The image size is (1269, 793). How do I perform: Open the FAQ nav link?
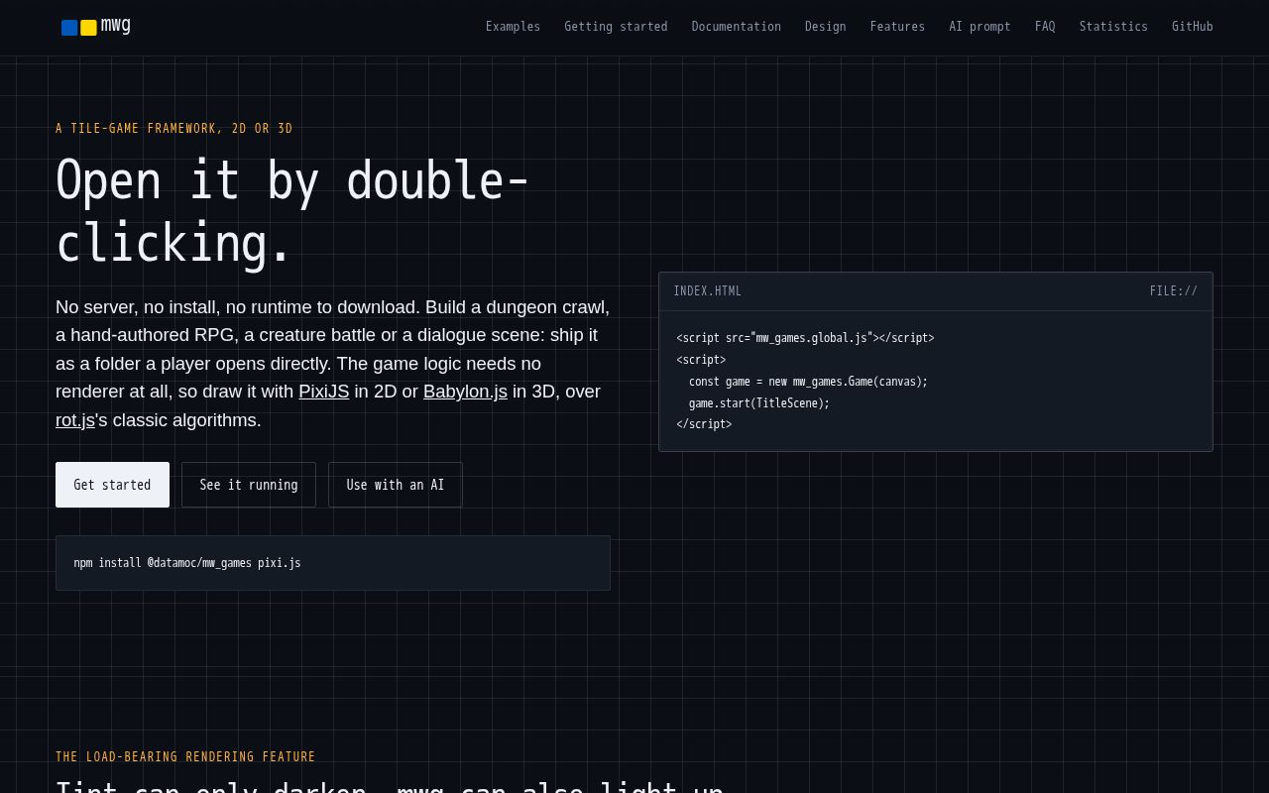(1045, 27)
